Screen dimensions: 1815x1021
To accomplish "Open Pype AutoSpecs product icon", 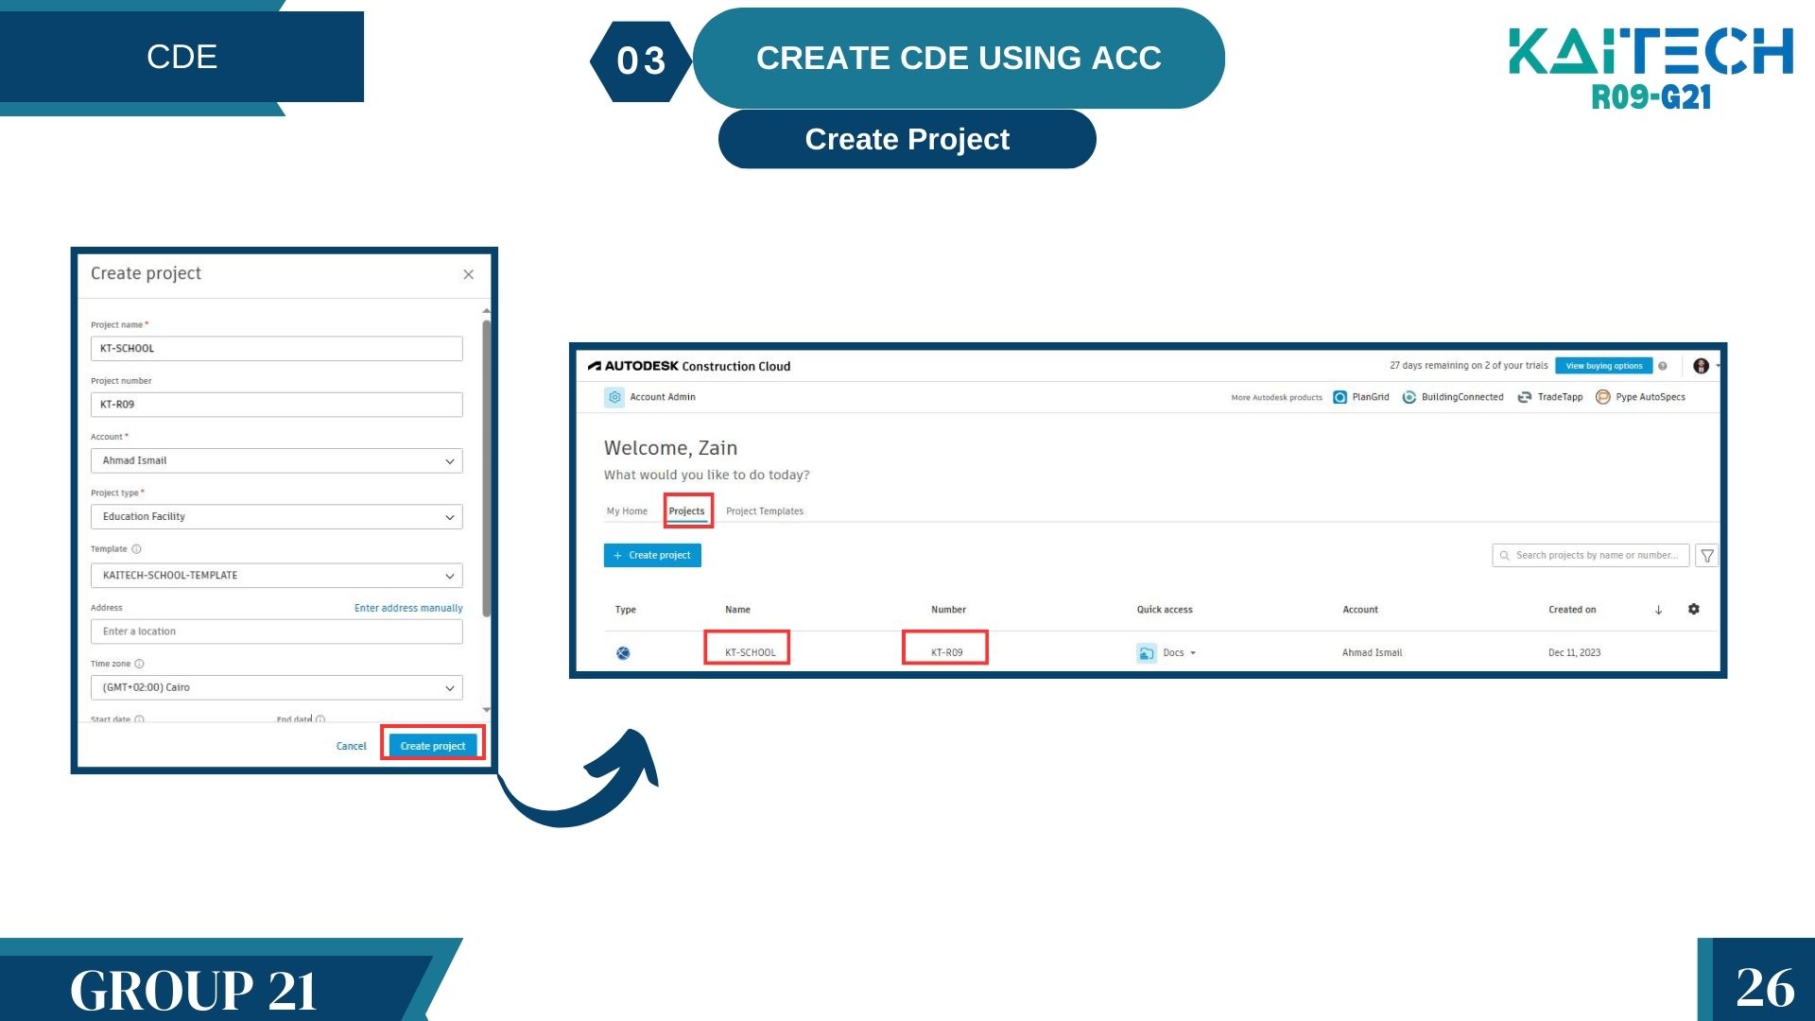I will tap(1602, 397).
